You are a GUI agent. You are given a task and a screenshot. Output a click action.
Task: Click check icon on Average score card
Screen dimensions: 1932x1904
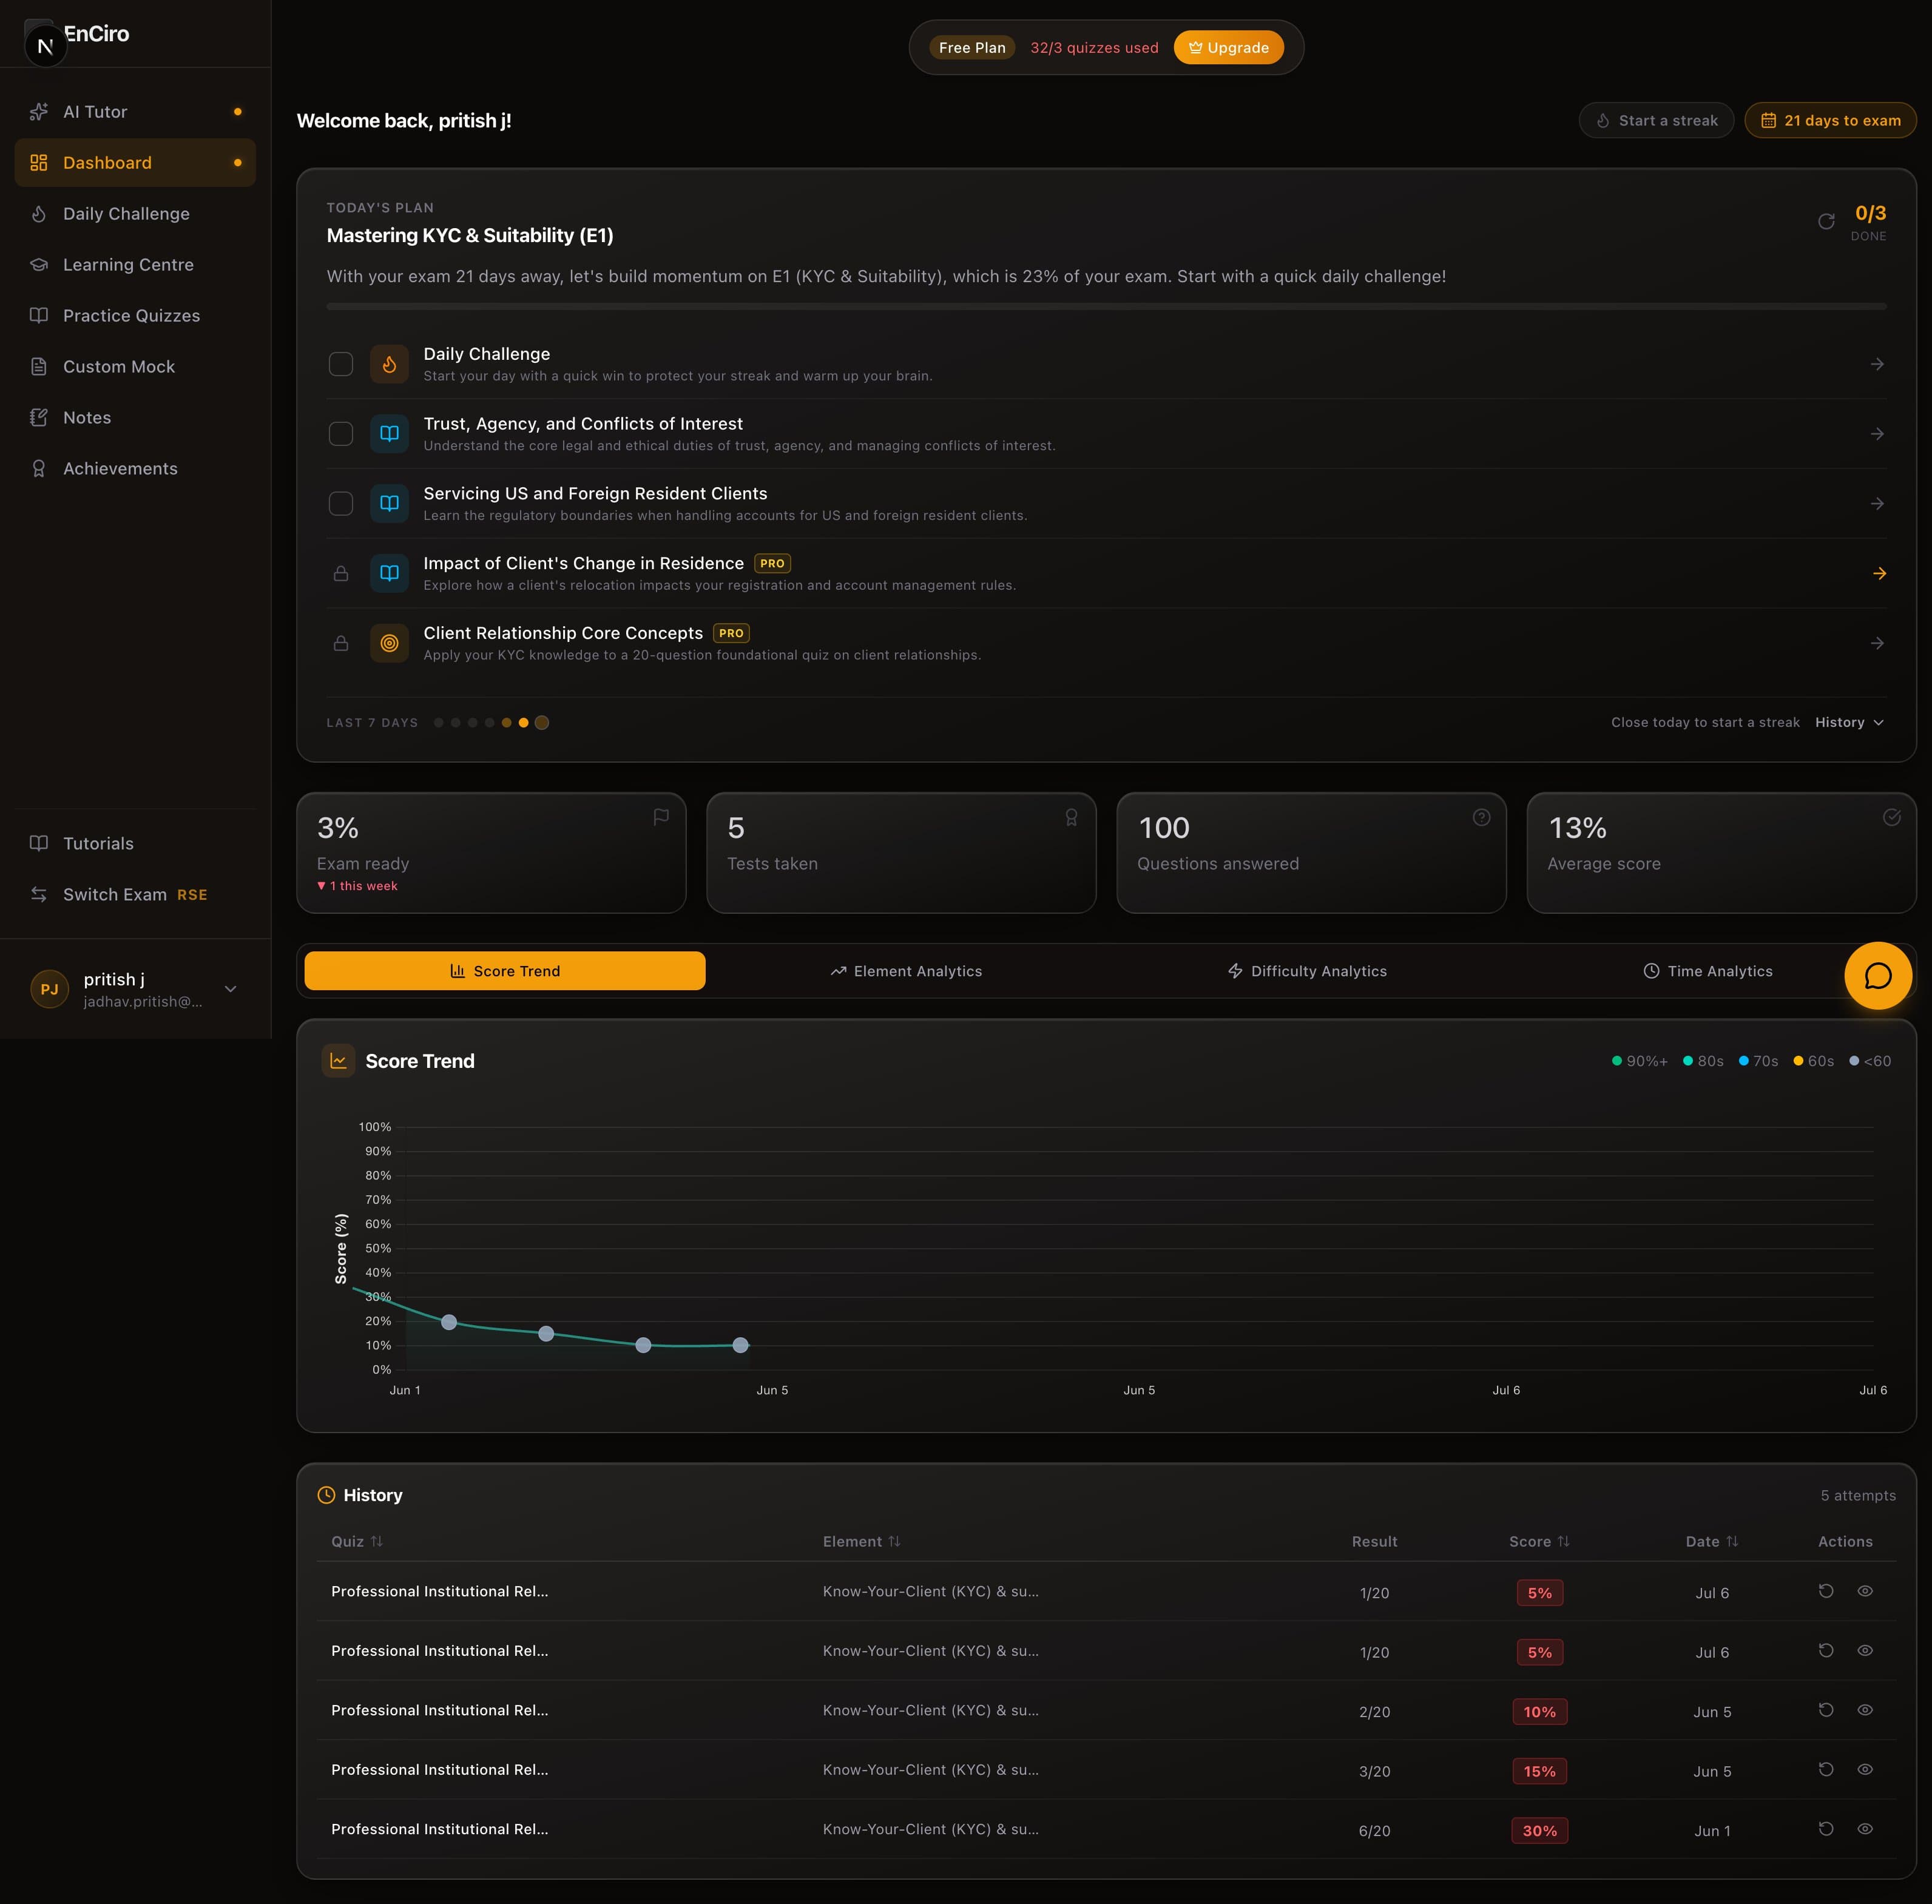[1891, 817]
